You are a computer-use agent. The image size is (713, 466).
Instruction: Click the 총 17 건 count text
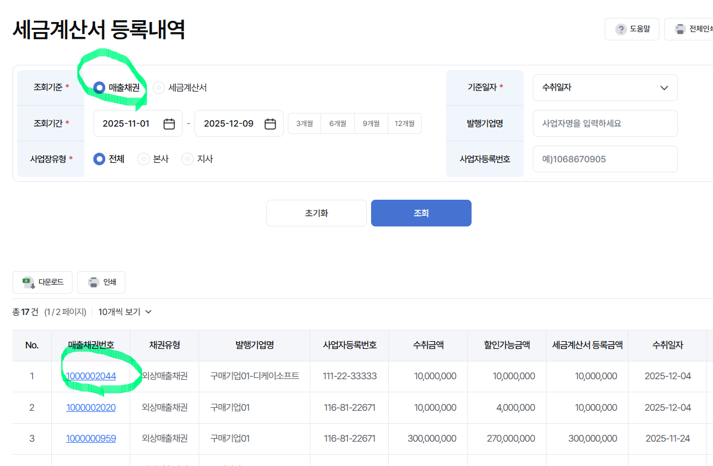click(x=25, y=312)
